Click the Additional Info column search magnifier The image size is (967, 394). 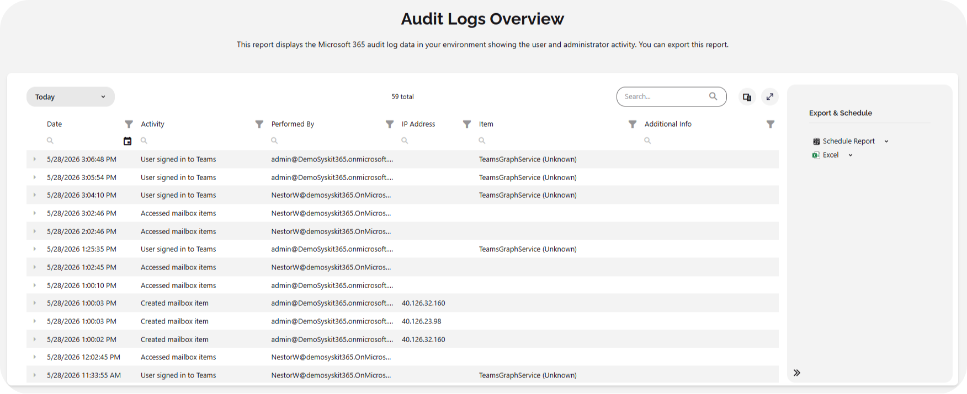coord(647,141)
